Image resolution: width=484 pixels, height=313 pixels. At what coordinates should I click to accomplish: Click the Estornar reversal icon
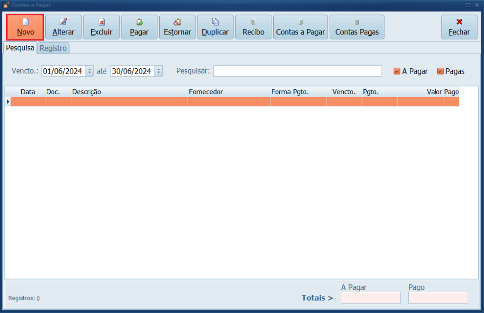pos(177,23)
